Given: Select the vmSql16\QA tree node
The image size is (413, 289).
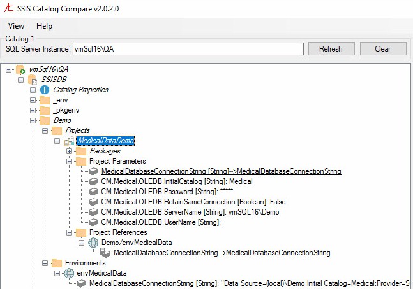Looking at the screenshot, I should [49, 69].
